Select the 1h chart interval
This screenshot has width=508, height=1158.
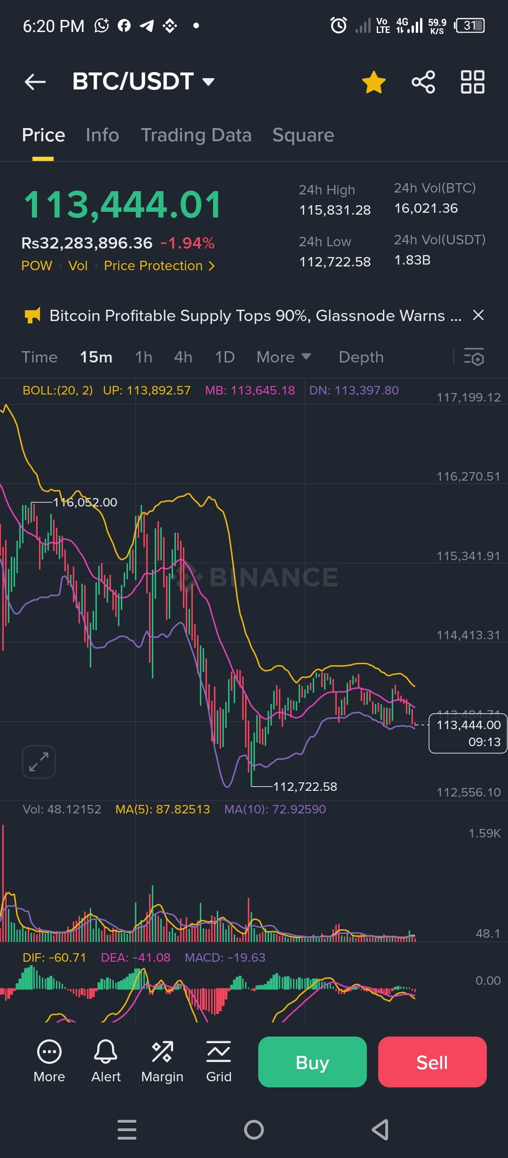pos(143,357)
